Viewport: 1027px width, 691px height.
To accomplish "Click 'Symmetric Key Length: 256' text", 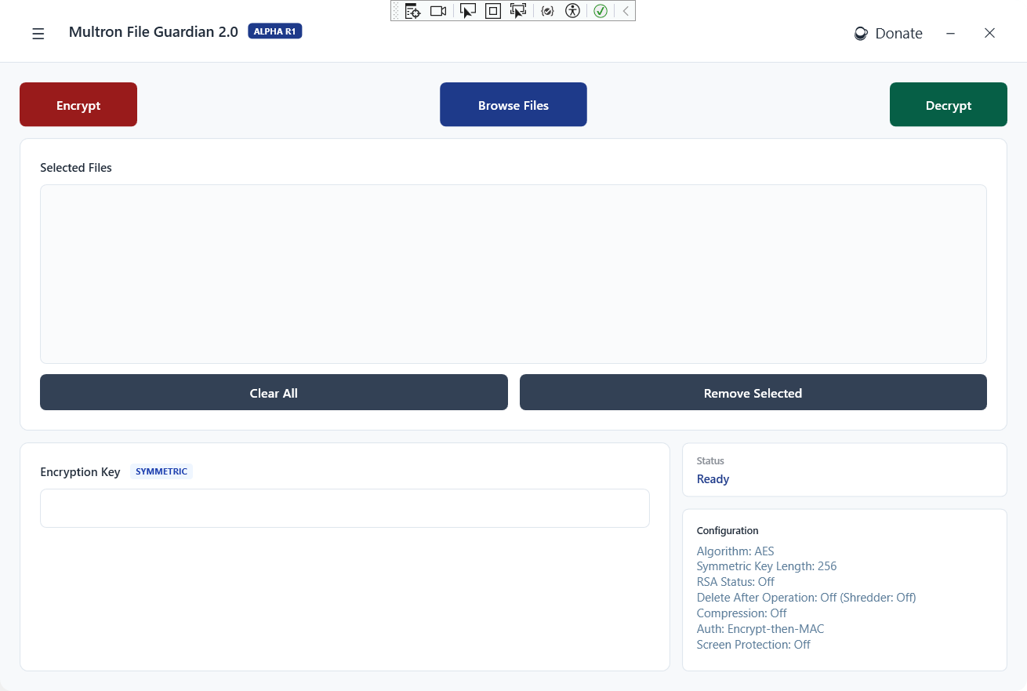I will [767, 566].
